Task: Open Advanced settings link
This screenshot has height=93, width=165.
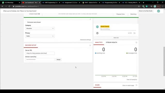Action: pos(85,40)
